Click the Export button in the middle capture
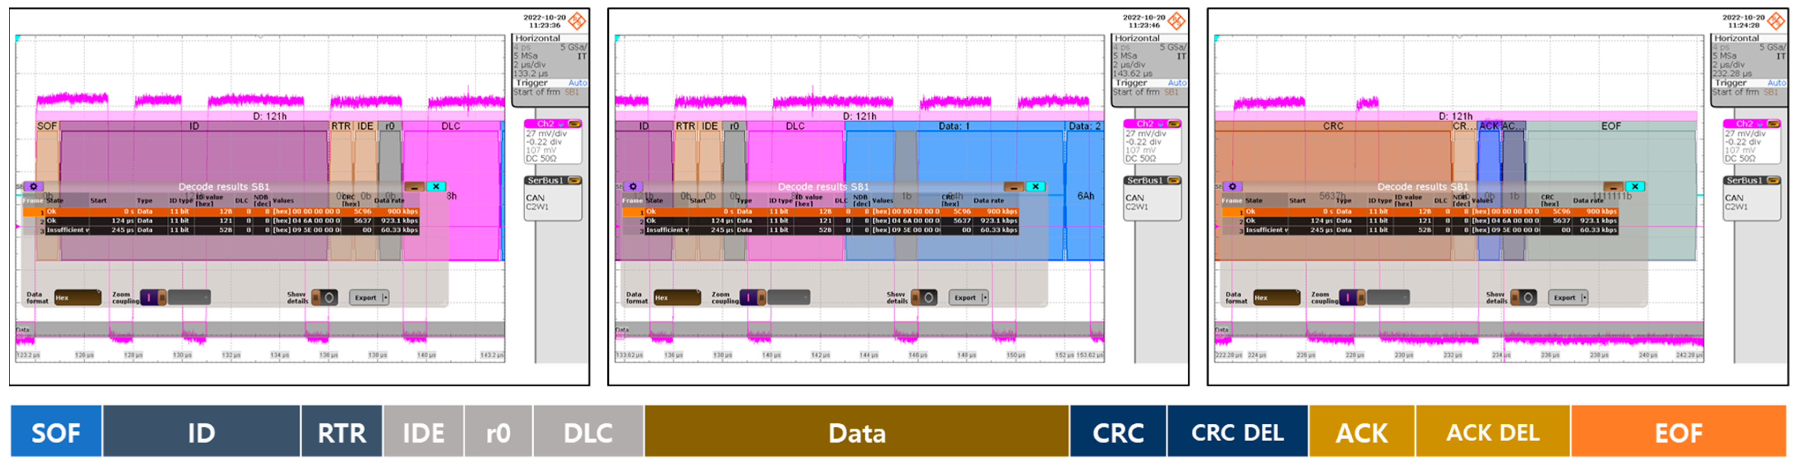 click(969, 298)
